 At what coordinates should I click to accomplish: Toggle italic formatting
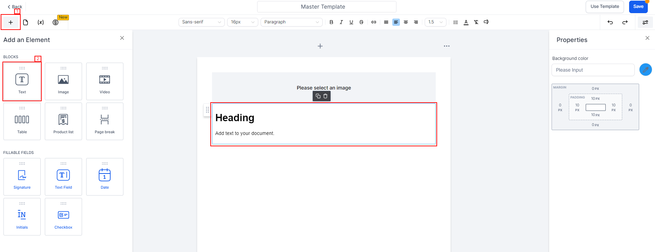click(x=341, y=22)
